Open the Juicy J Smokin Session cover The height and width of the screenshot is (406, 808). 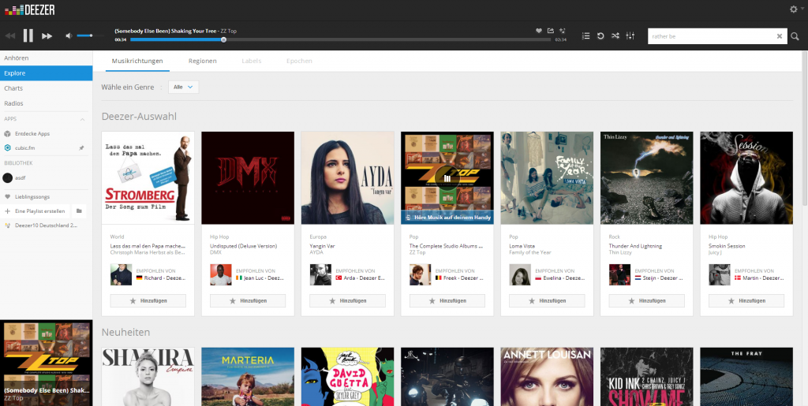point(746,177)
